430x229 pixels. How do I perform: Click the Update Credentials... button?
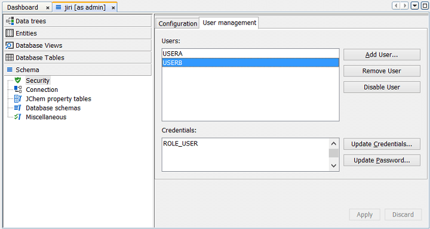(x=382, y=144)
